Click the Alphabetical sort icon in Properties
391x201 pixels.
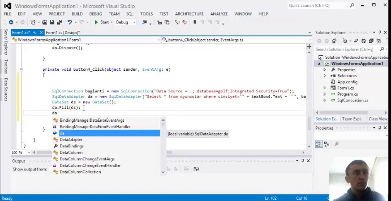[x=327, y=144]
